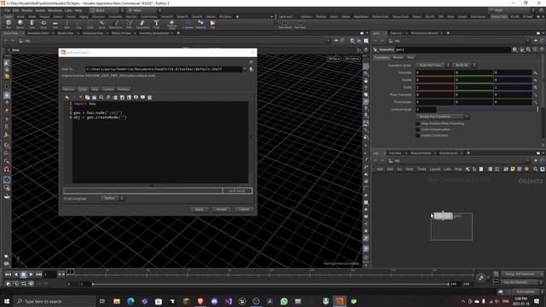Click file chooser icon beside Save To

tap(252, 69)
